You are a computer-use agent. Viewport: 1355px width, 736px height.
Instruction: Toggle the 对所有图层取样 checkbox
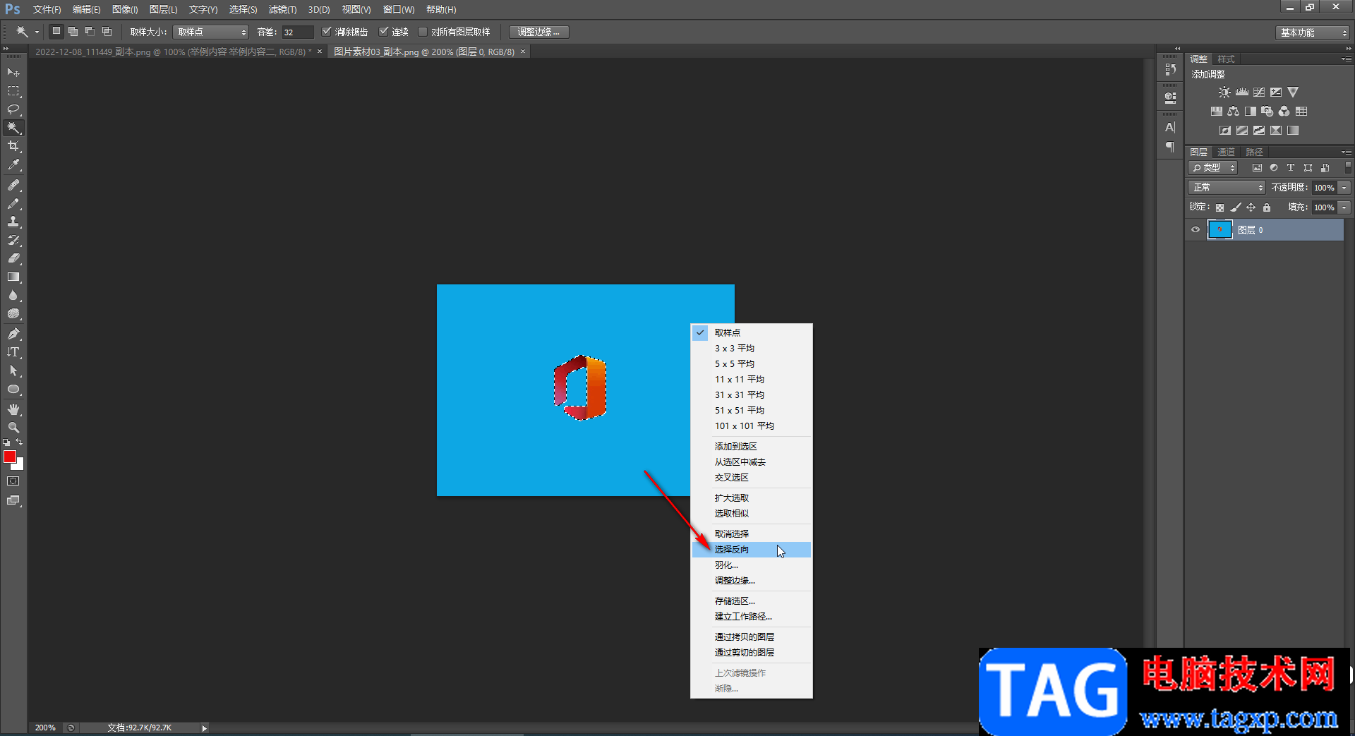pyautogui.click(x=423, y=31)
